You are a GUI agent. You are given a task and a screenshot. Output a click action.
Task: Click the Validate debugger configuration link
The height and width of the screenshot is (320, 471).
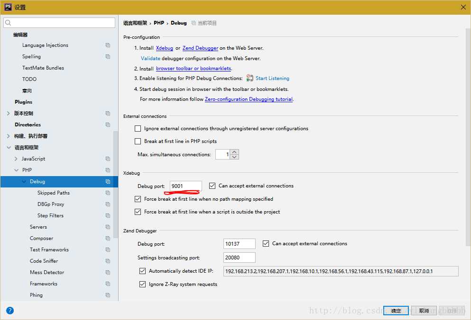pos(150,59)
